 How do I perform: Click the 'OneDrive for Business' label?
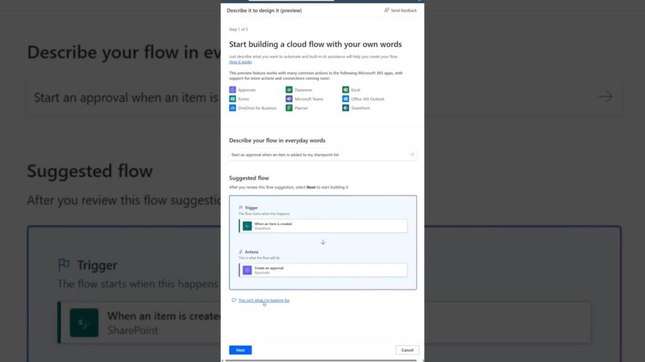pyautogui.click(x=257, y=108)
